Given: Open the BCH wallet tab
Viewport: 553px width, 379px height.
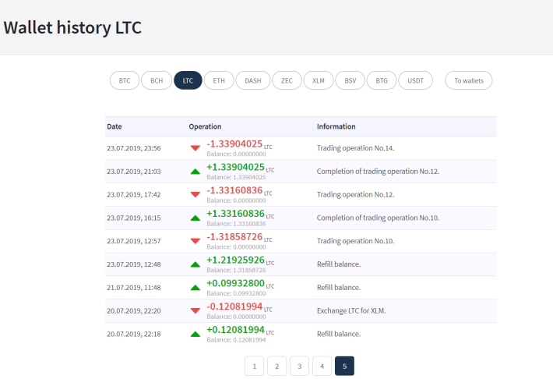Looking at the screenshot, I should pyautogui.click(x=157, y=80).
